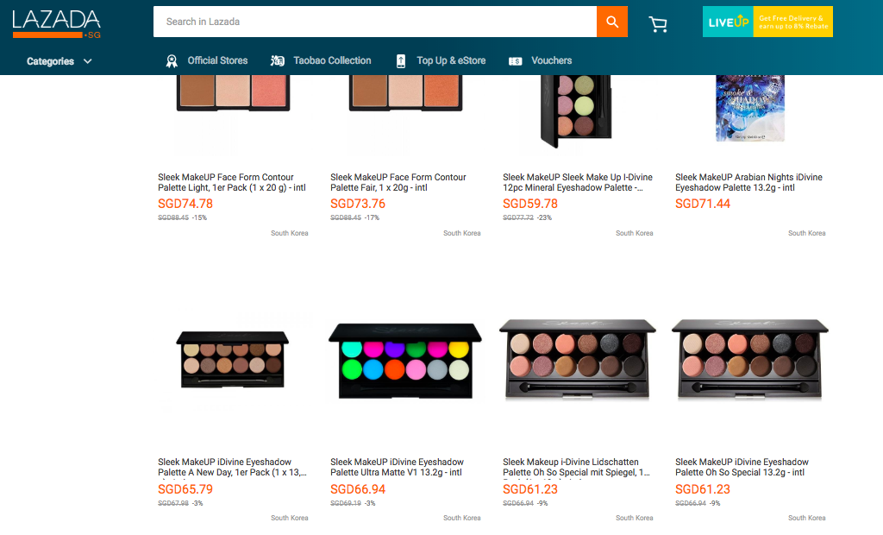Image resolution: width=883 pixels, height=535 pixels.
Task: Click inside the Search in Lazada field
Action: 374,22
